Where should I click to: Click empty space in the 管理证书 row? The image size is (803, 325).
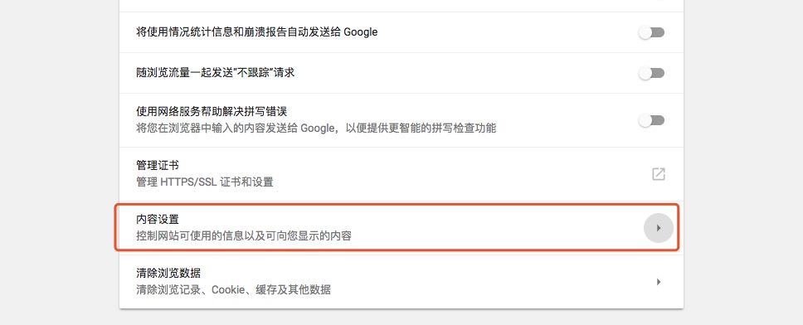[461, 174]
